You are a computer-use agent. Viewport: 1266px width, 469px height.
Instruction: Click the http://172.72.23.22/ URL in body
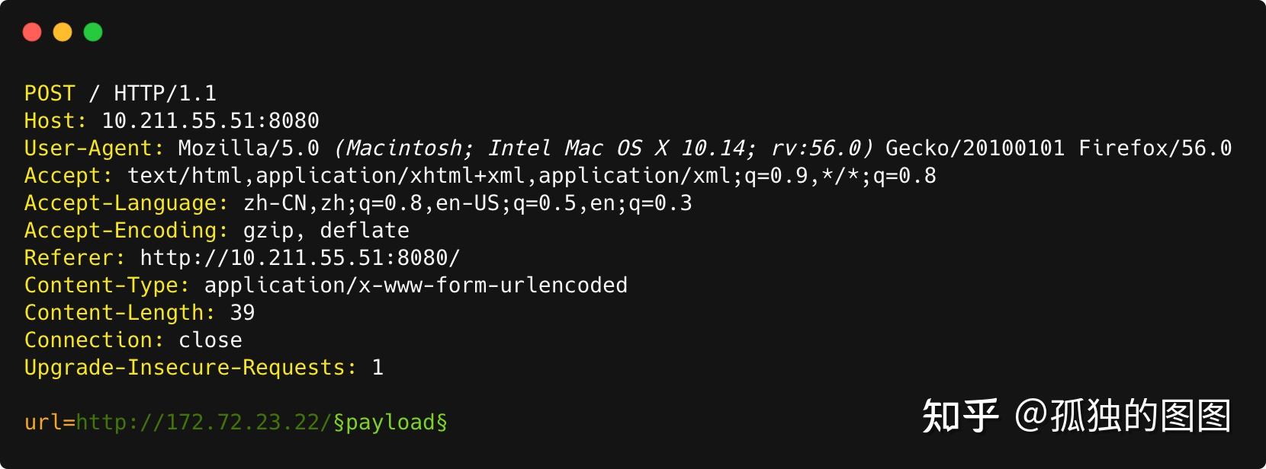coord(204,423)
